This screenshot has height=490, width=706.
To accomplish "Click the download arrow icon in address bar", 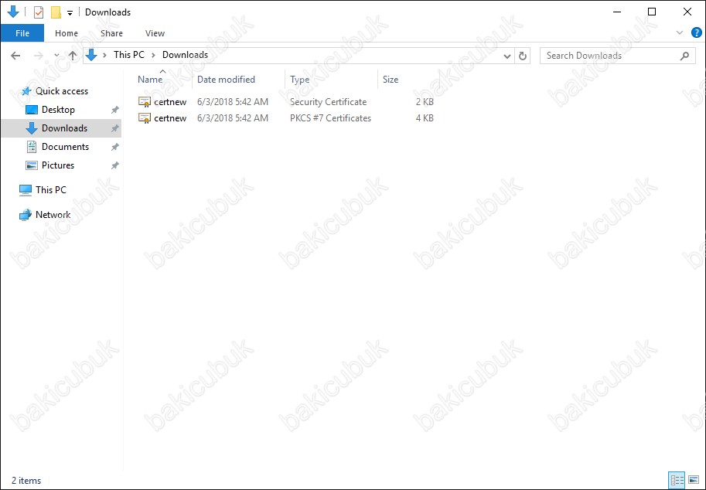I will (91, 56).
